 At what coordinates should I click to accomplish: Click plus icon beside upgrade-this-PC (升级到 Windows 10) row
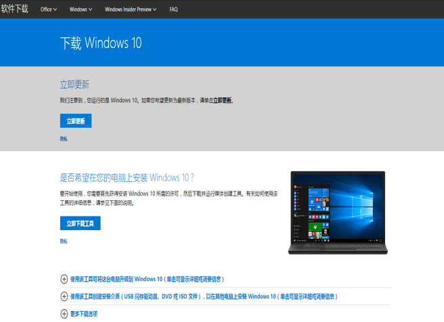click(x=64, y=279)
